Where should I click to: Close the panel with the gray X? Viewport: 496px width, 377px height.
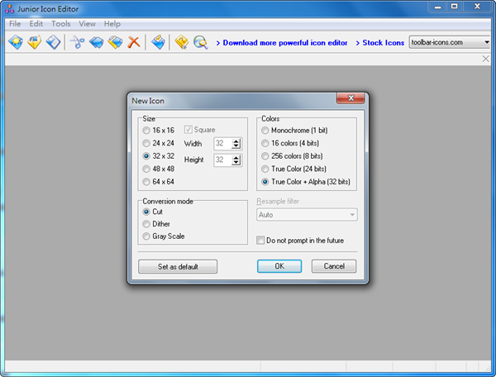pos(485,59)
